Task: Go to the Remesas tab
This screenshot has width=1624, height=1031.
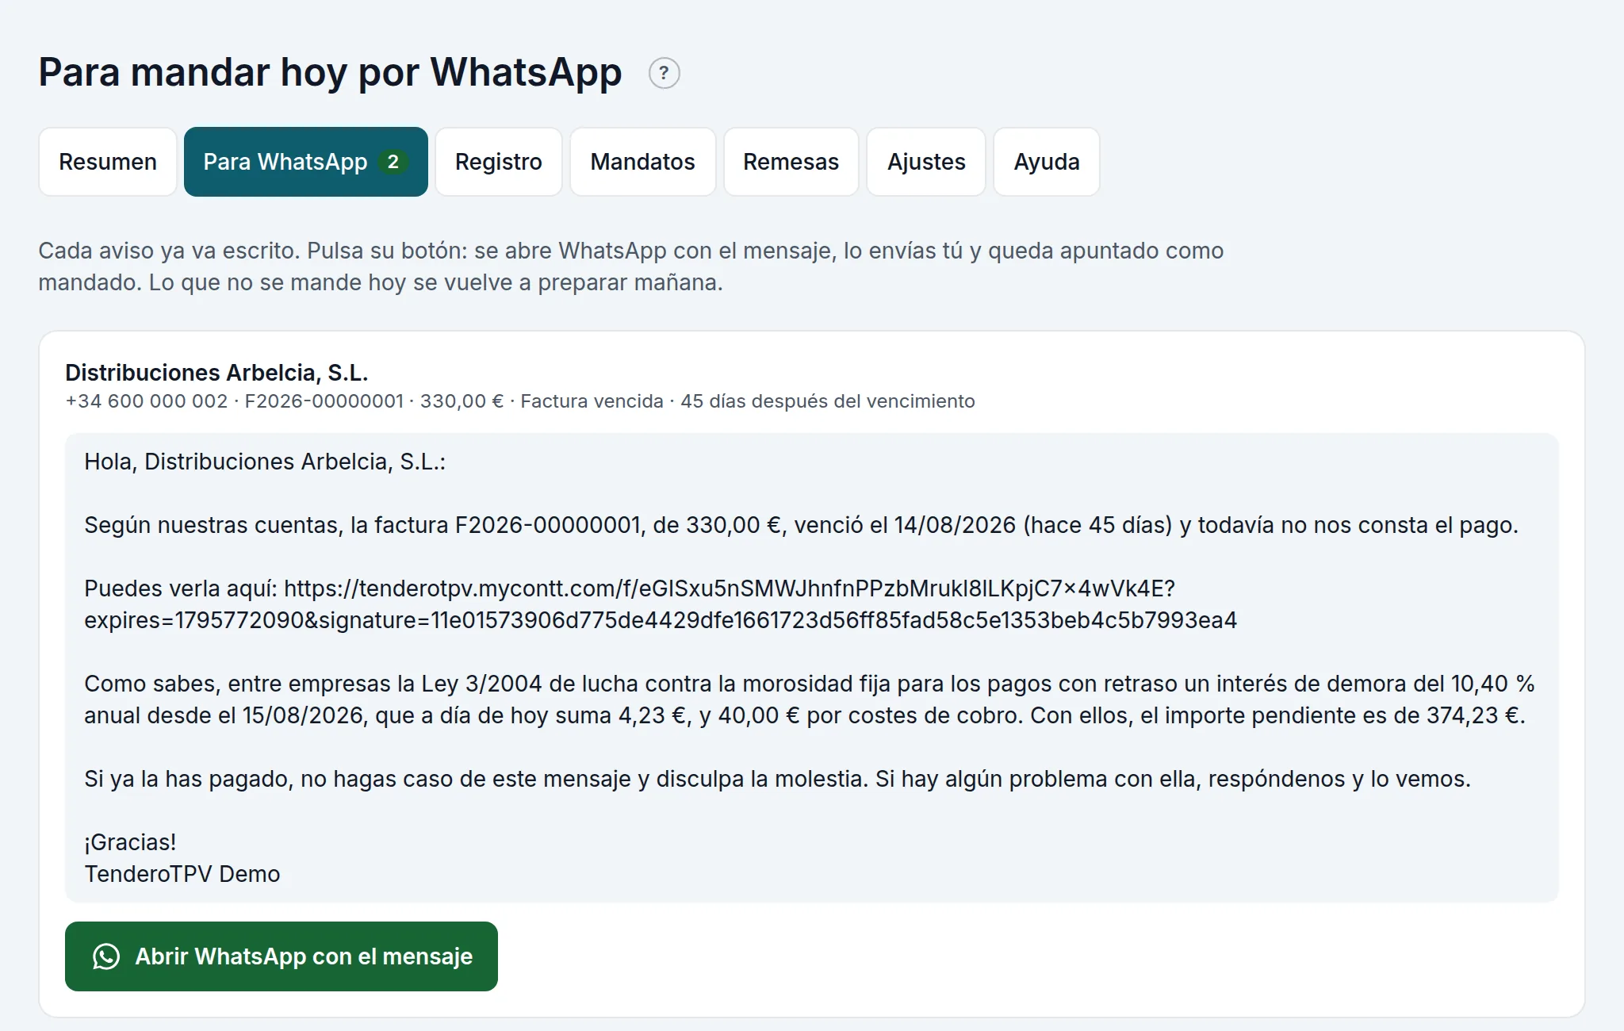Action: pos(791,162)
